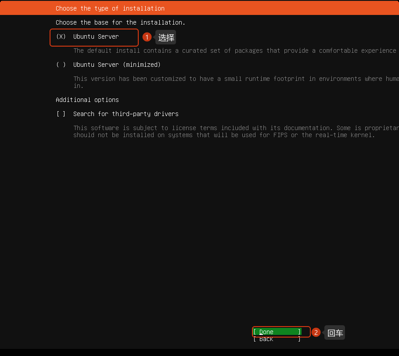Select the Ubuntu Server radio option
This screenshot has height=356, width=399.
[61, 36]
